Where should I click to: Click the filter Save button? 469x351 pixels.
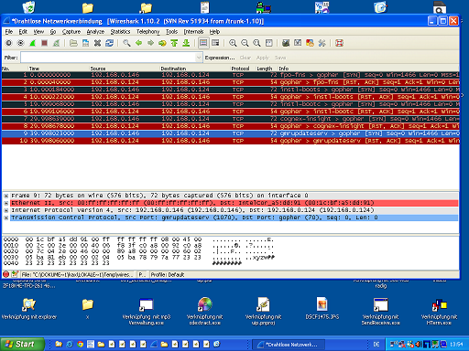pos(280,58)
